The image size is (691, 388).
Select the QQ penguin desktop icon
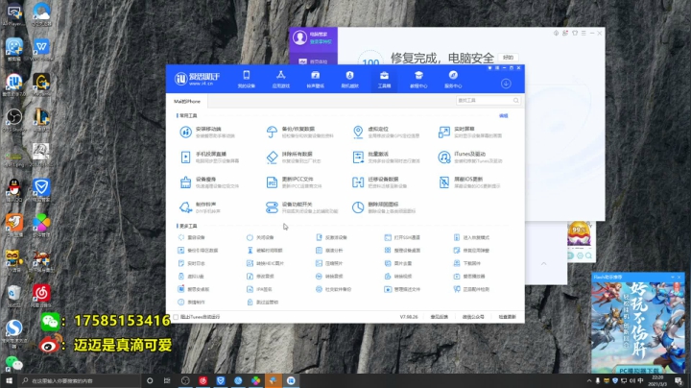tap(14, 189)
